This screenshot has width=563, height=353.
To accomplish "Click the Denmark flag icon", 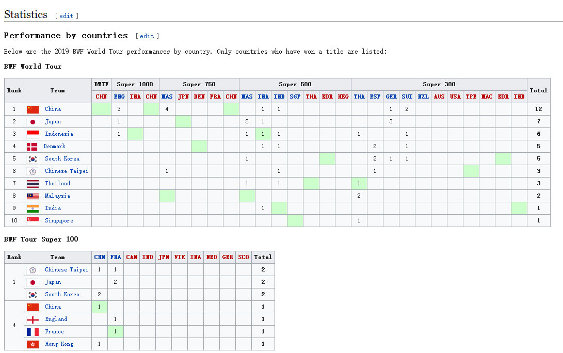I will (x=32, y=147).
